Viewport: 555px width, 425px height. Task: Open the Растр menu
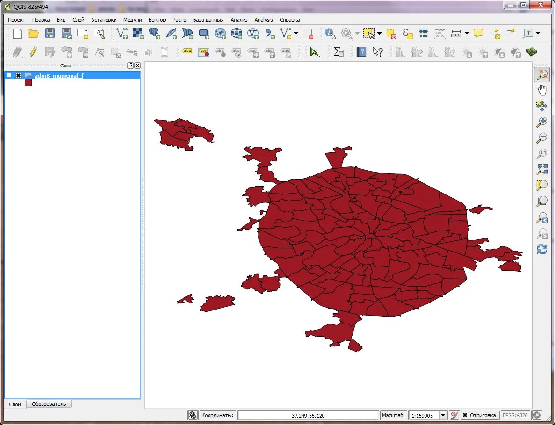[x=179, y=20]
